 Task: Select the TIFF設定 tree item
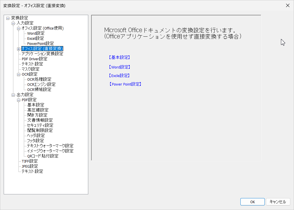click(29, 161)
